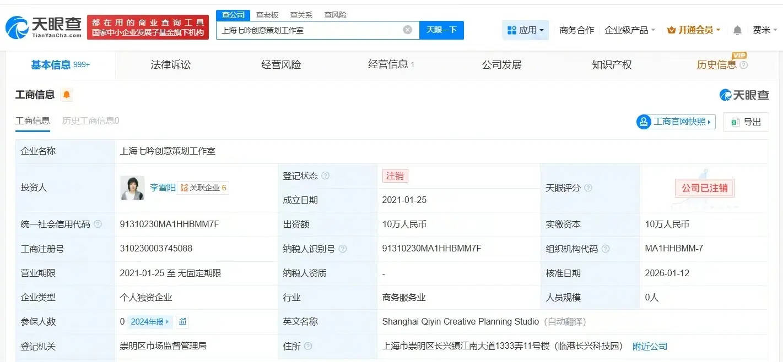Expand the 2024年报 selector
783x362 pixels.
[x=150, y=322]
